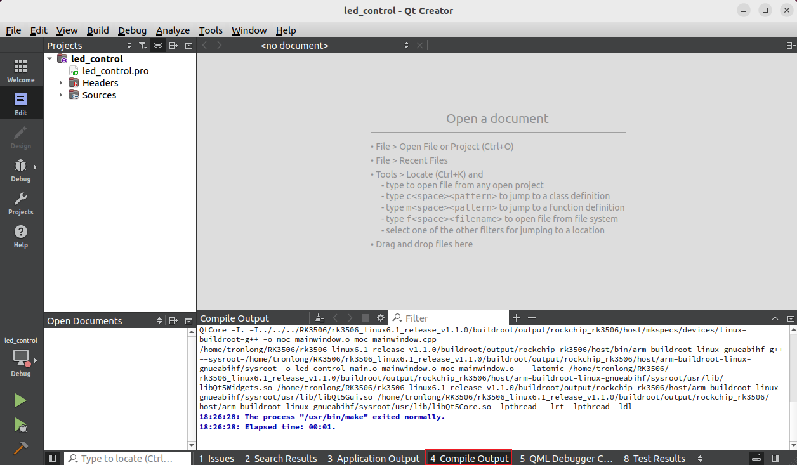Open the Build menu
Image resolution: width=797 pixels, height=465 pixels.
[98, 30]
